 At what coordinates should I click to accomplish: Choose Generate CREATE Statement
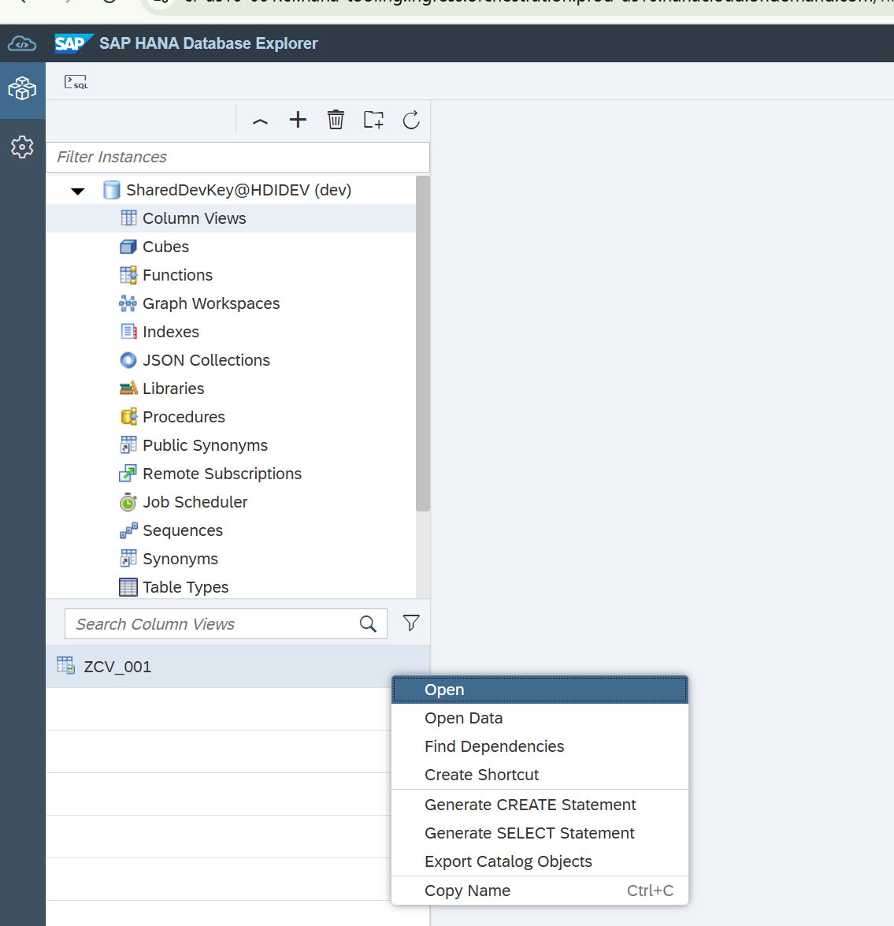click(540, 805)
